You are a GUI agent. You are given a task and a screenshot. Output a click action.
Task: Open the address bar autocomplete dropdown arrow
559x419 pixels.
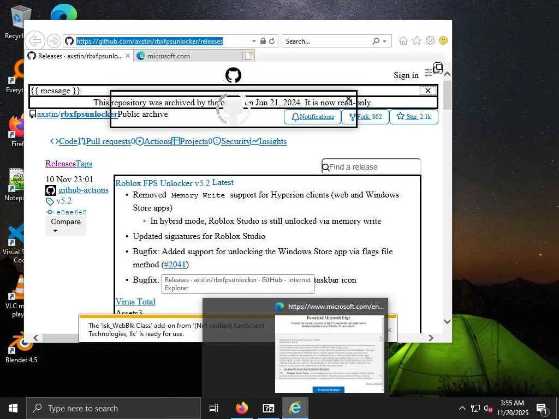pyautogui.click(x=254, y=41)
